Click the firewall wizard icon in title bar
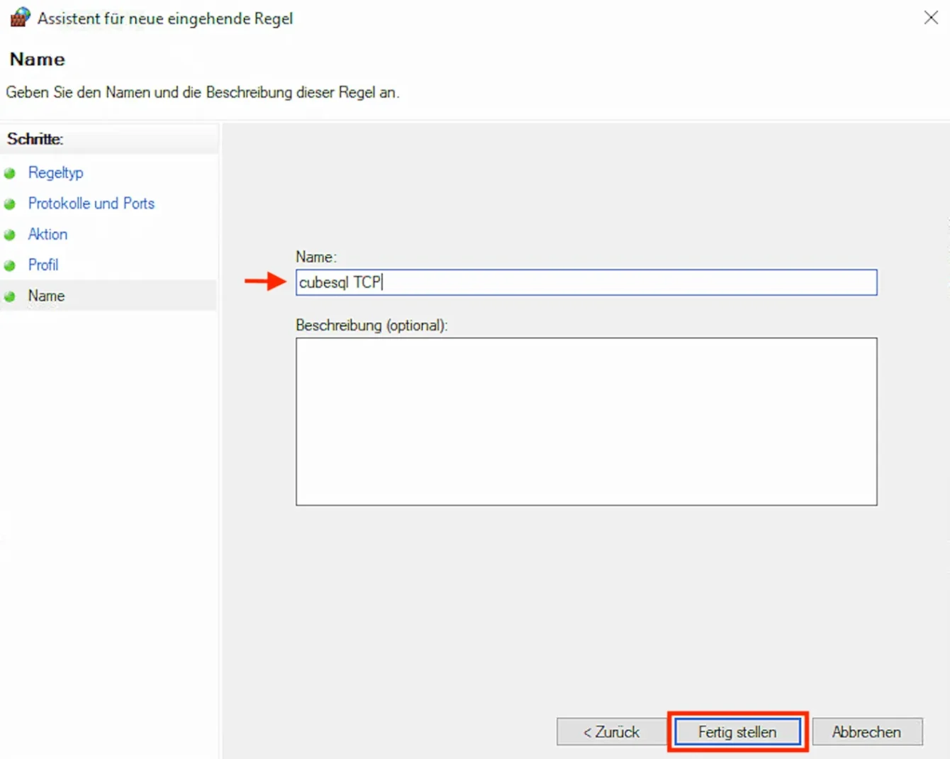The height and width of the screenshot is (759, 950). pyautogui.click(x=20, y=17)
